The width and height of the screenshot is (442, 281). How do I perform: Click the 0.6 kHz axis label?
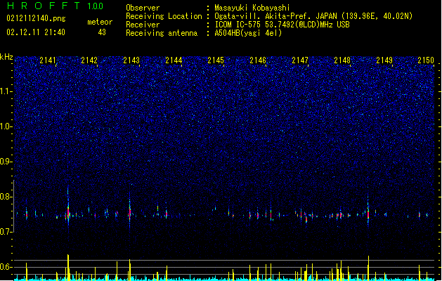pos(6,267)
